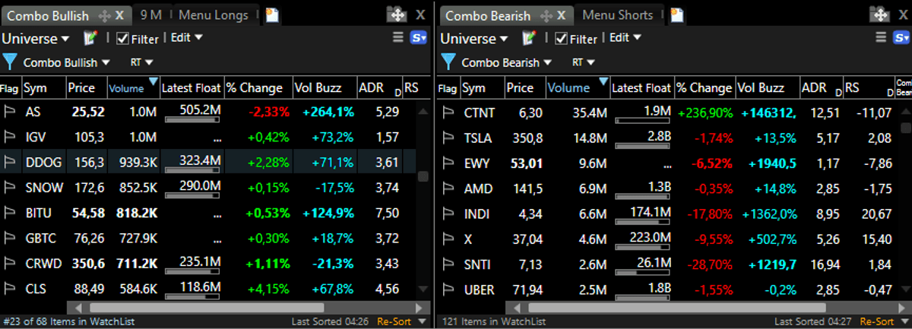
Task: Click bullish panel vertical scrollbar thumb
Action: click(x=424, y=176)
